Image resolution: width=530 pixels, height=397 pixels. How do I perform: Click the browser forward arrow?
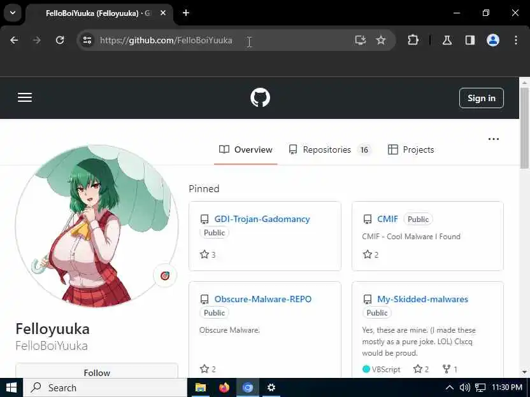pos(37,41)
